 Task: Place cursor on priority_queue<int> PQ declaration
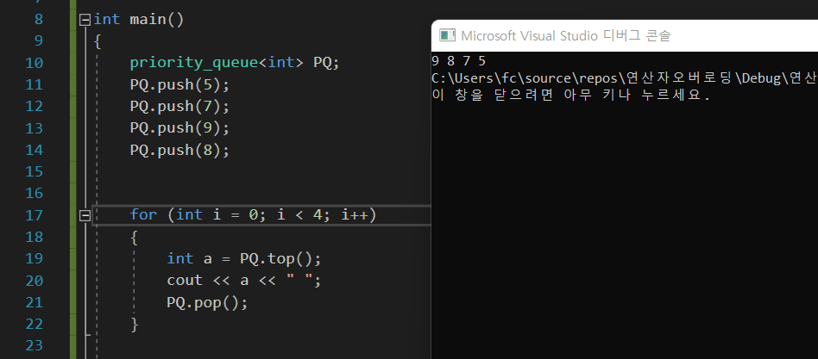click(x=235, y=63)
